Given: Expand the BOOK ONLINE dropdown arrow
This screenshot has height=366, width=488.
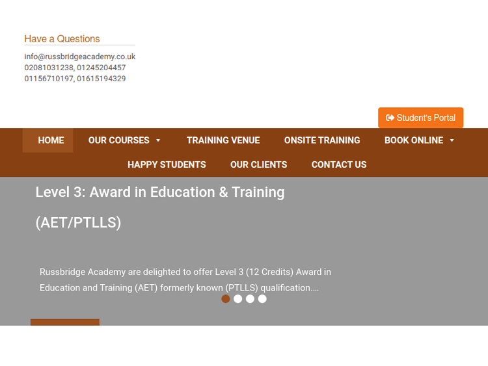Looking at the screenshot, I should tap(452, 140).
